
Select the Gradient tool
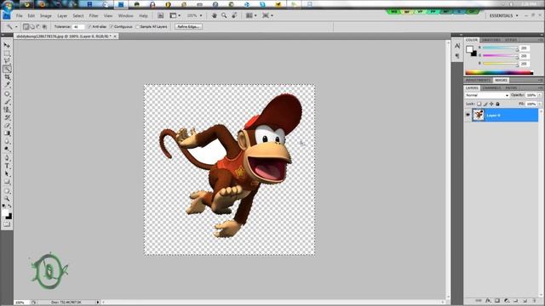click(7, 133)
